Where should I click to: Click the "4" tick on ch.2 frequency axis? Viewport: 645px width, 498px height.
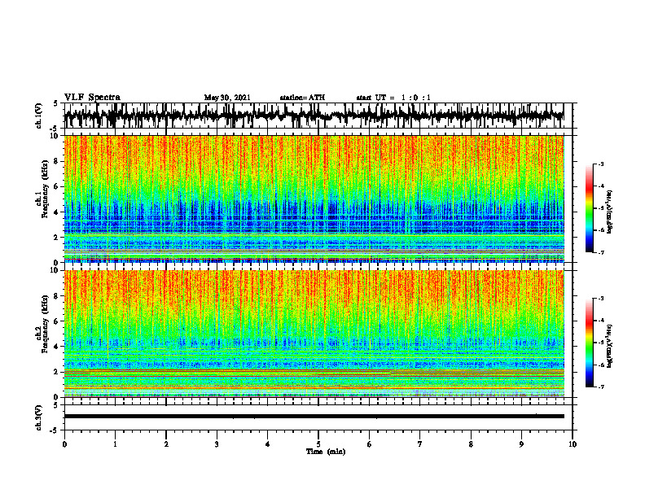(56, 347)
